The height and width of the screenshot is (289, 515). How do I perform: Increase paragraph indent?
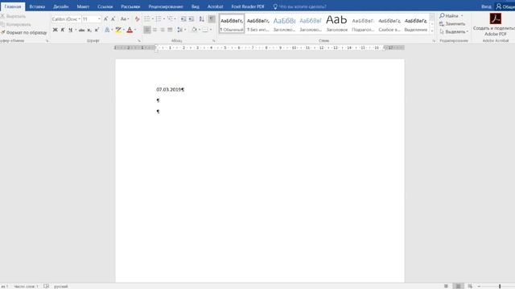pyautogui.click(x=192, y=19)
